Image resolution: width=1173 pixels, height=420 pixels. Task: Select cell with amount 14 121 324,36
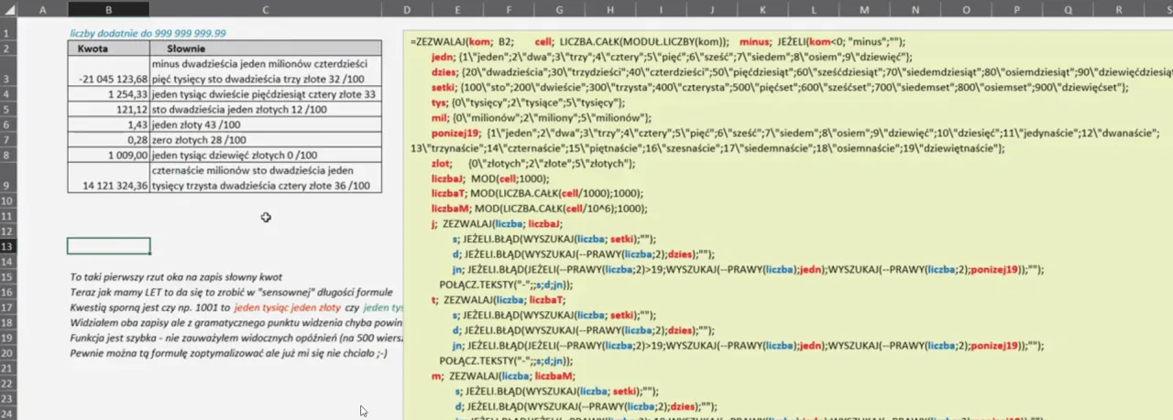point(108,185)
